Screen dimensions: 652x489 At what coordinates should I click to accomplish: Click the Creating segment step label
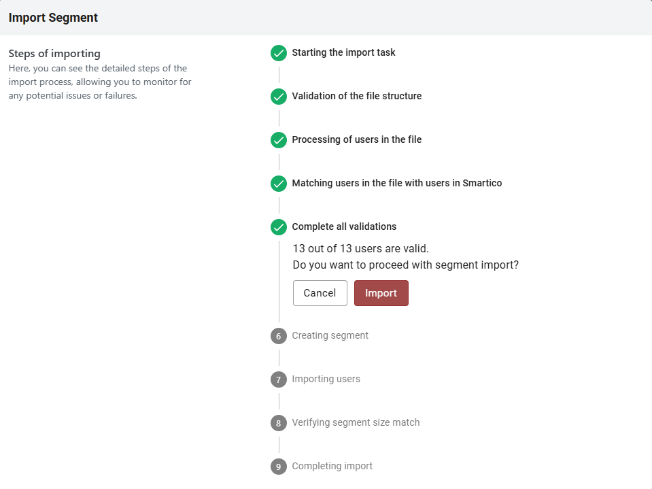tap(330, 335)
